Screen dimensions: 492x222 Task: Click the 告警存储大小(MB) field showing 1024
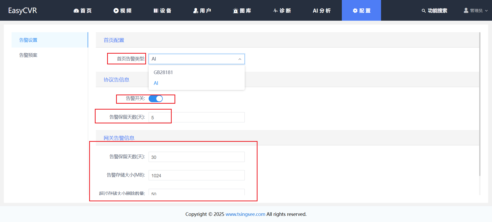point(197,175)
